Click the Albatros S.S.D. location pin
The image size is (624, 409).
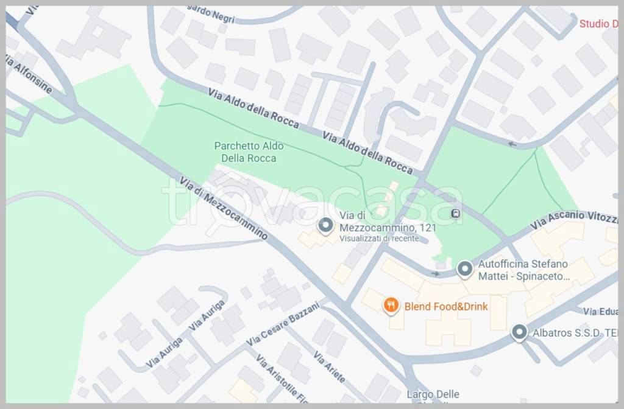pos(519,332)
